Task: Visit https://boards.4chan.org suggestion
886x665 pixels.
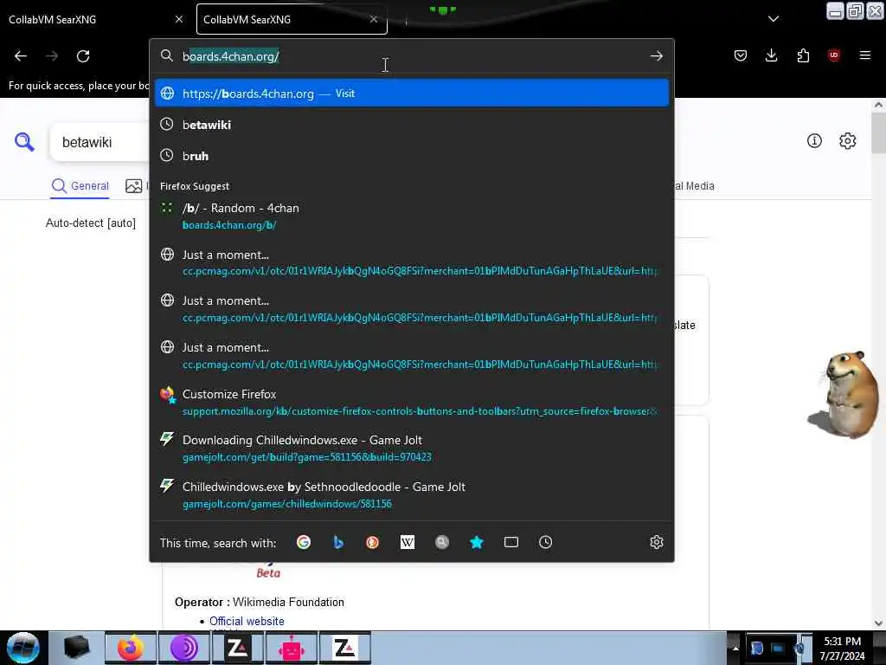Action: point(412,94)
